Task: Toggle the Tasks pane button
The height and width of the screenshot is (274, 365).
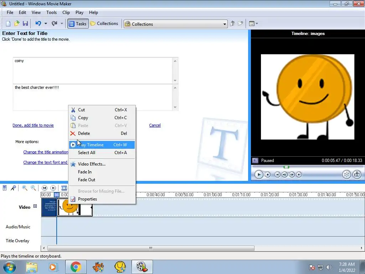Action: (x=78, y=24)
